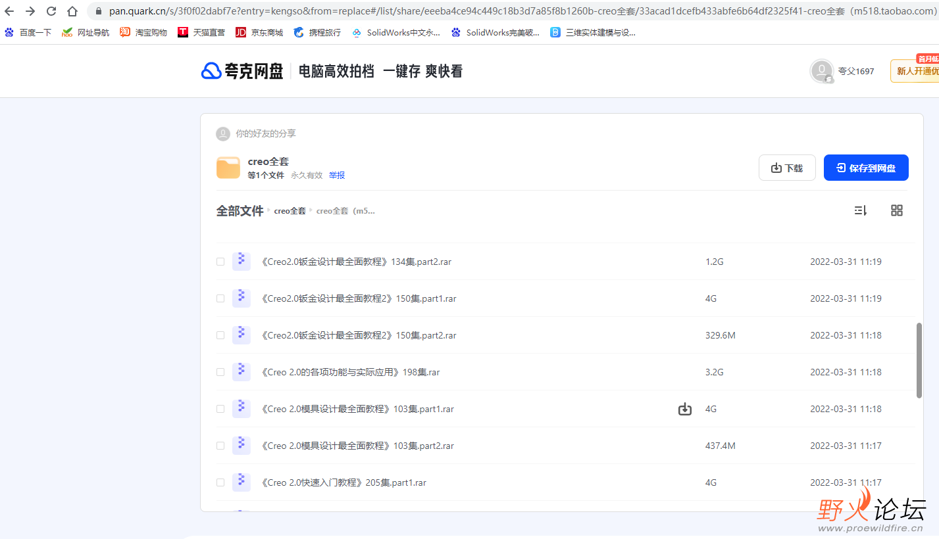Open the user avatar for 夸父1697

tap(822, 71)
